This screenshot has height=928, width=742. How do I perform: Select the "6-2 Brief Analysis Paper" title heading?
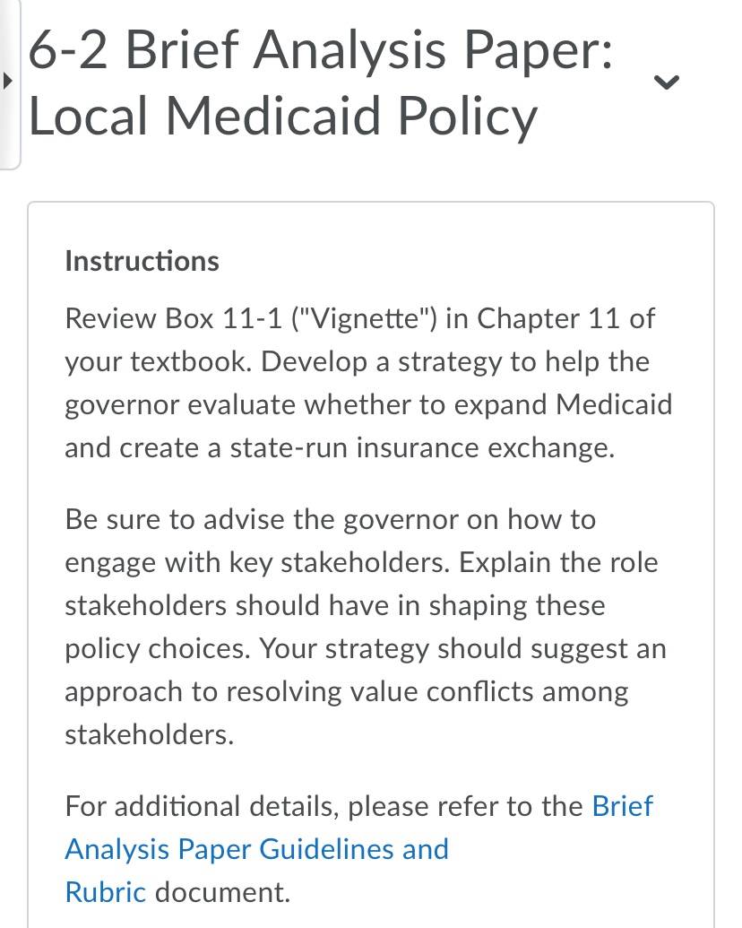[320, 49]
